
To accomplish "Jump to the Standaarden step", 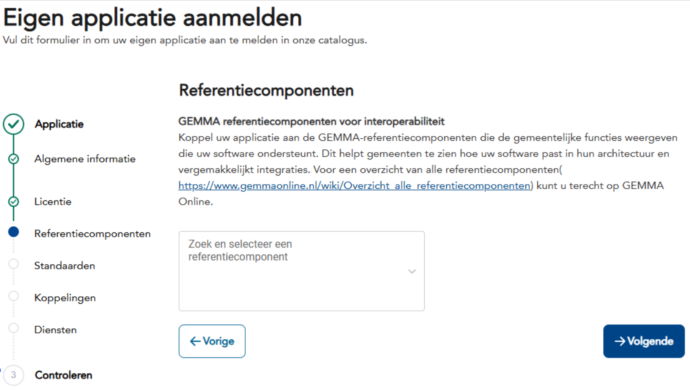I will point(65,266).
